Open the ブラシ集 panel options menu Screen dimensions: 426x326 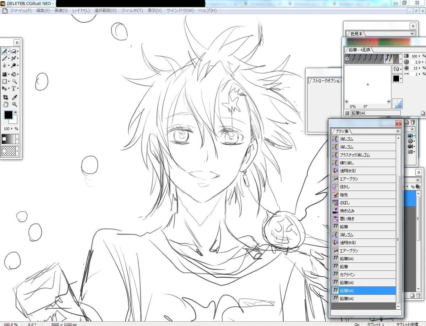tap(398, 131)
